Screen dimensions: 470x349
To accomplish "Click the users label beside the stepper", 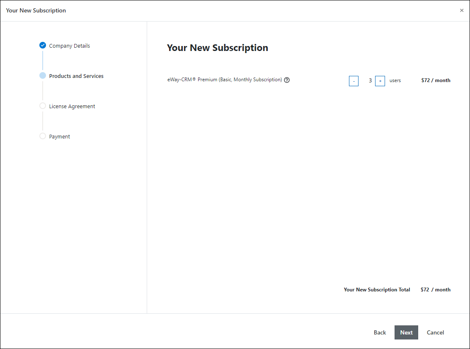I will 395,81.
